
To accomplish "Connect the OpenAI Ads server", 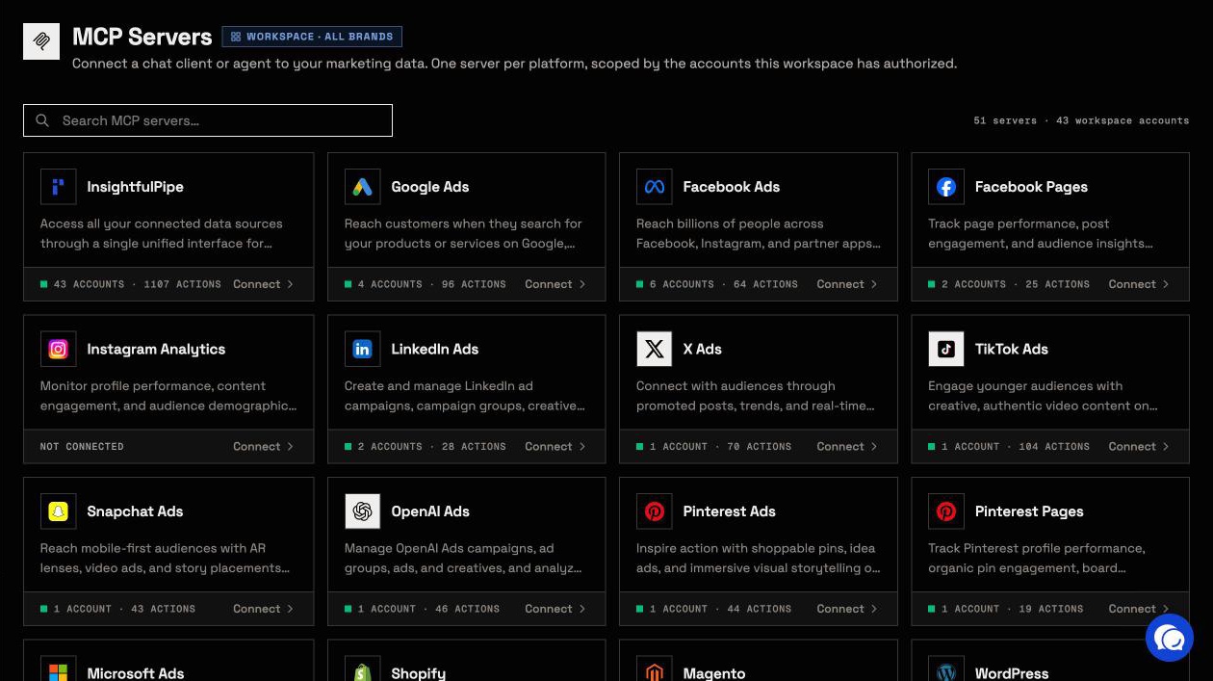I will click(x=555, y=609).
